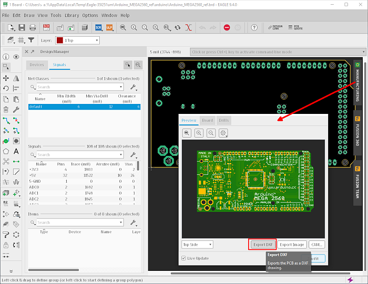Screen dimensions: 368x284
Task: Open the Layer selection dropdown
Action: pos(78,40)
